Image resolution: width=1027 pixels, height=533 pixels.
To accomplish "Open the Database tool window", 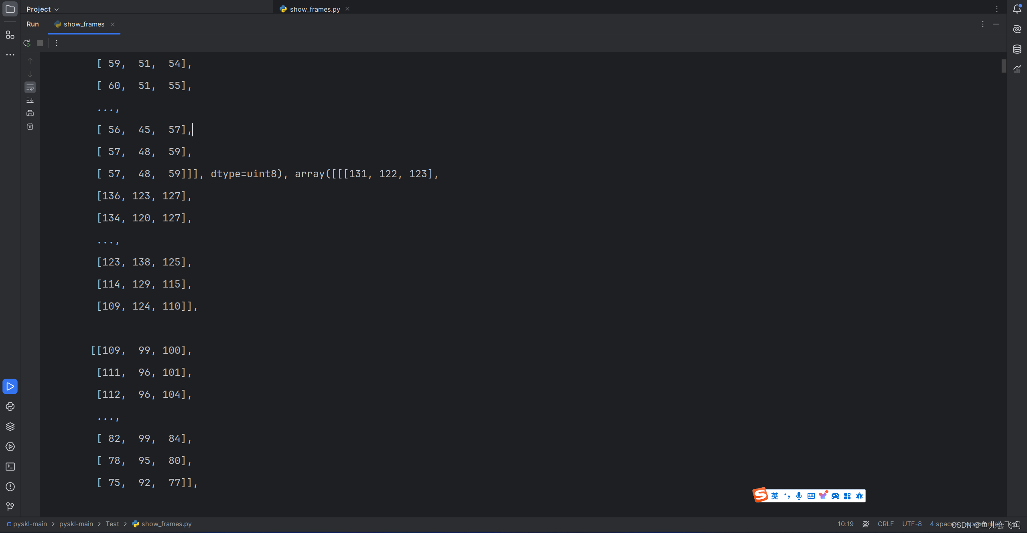I will click(1017, 49).
